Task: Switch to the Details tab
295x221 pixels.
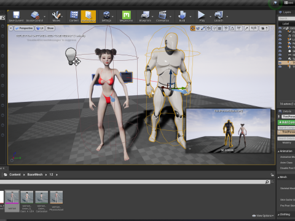Action: [x=285, y=111]
